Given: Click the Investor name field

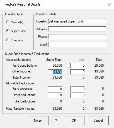Looking at the screenshot, I should point(77,21).
